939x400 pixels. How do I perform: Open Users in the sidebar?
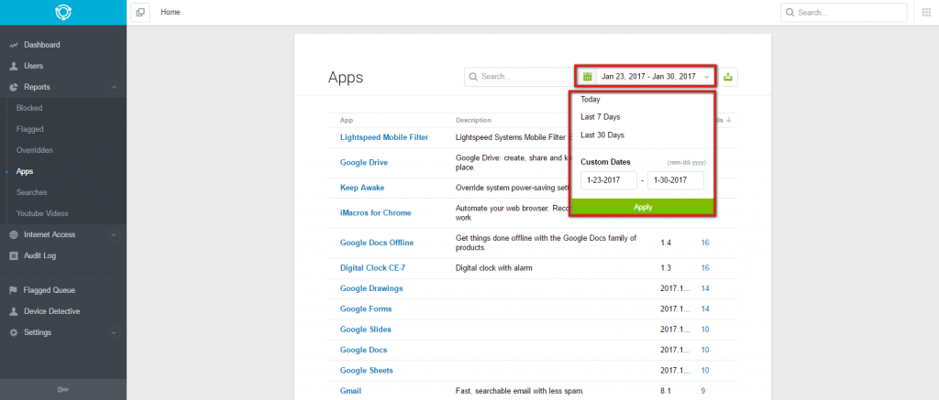coord(34,66)
